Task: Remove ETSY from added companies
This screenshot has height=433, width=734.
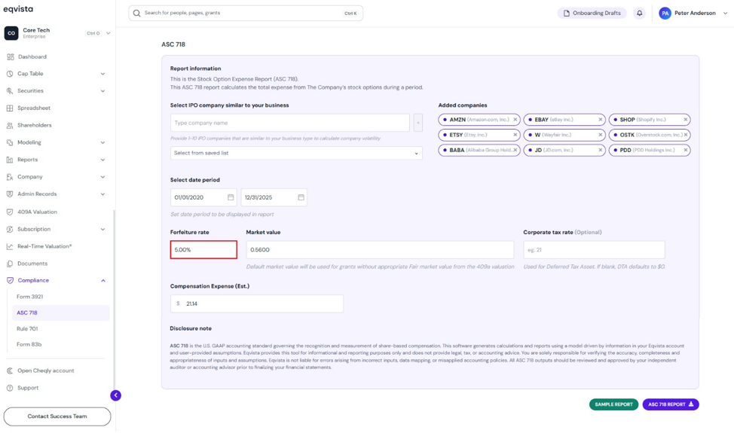Action: click(515, 135)
